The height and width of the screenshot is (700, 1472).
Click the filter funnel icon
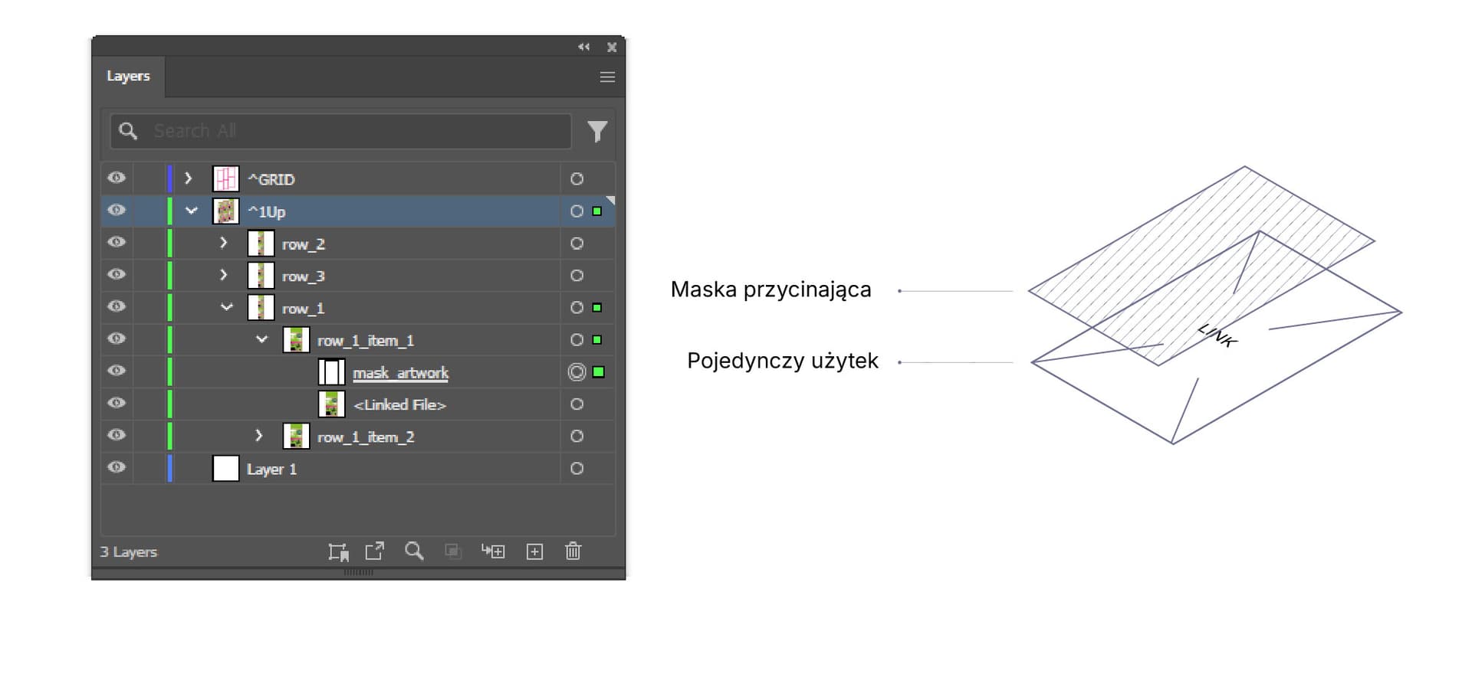(596, 132)
